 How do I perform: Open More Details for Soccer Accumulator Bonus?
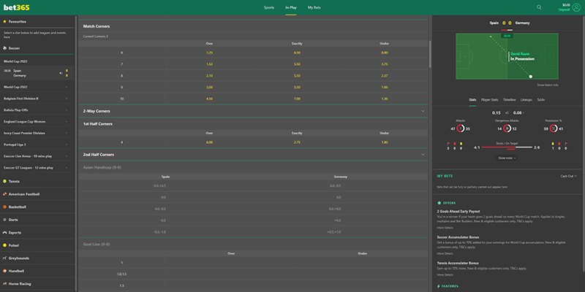(445, 253)
